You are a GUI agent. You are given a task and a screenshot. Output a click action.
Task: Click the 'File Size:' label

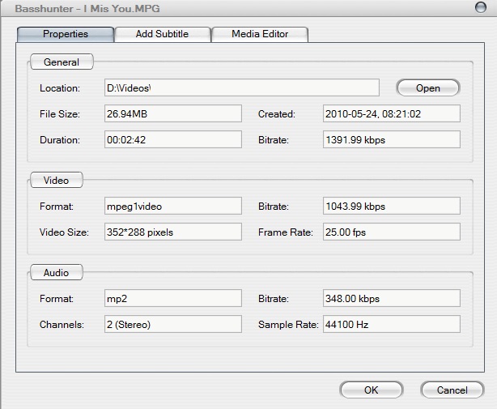(60, 114)
